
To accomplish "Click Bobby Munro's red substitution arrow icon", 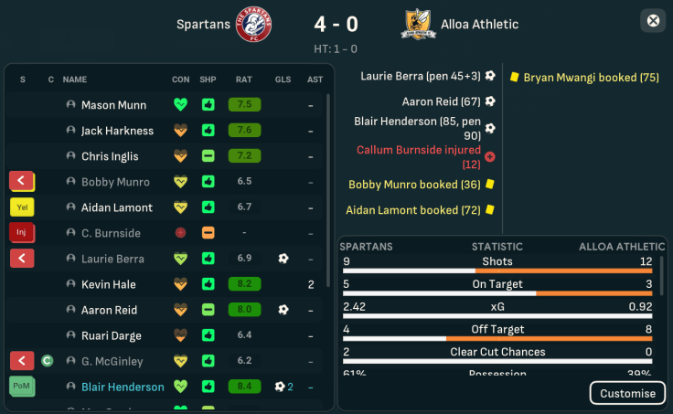I will click(x=22, y=182).
